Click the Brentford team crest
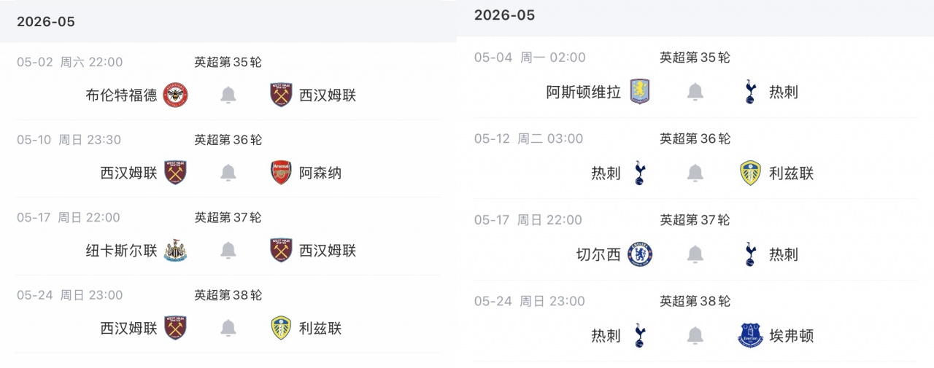 pyautogui.click(x=175, y=95)
